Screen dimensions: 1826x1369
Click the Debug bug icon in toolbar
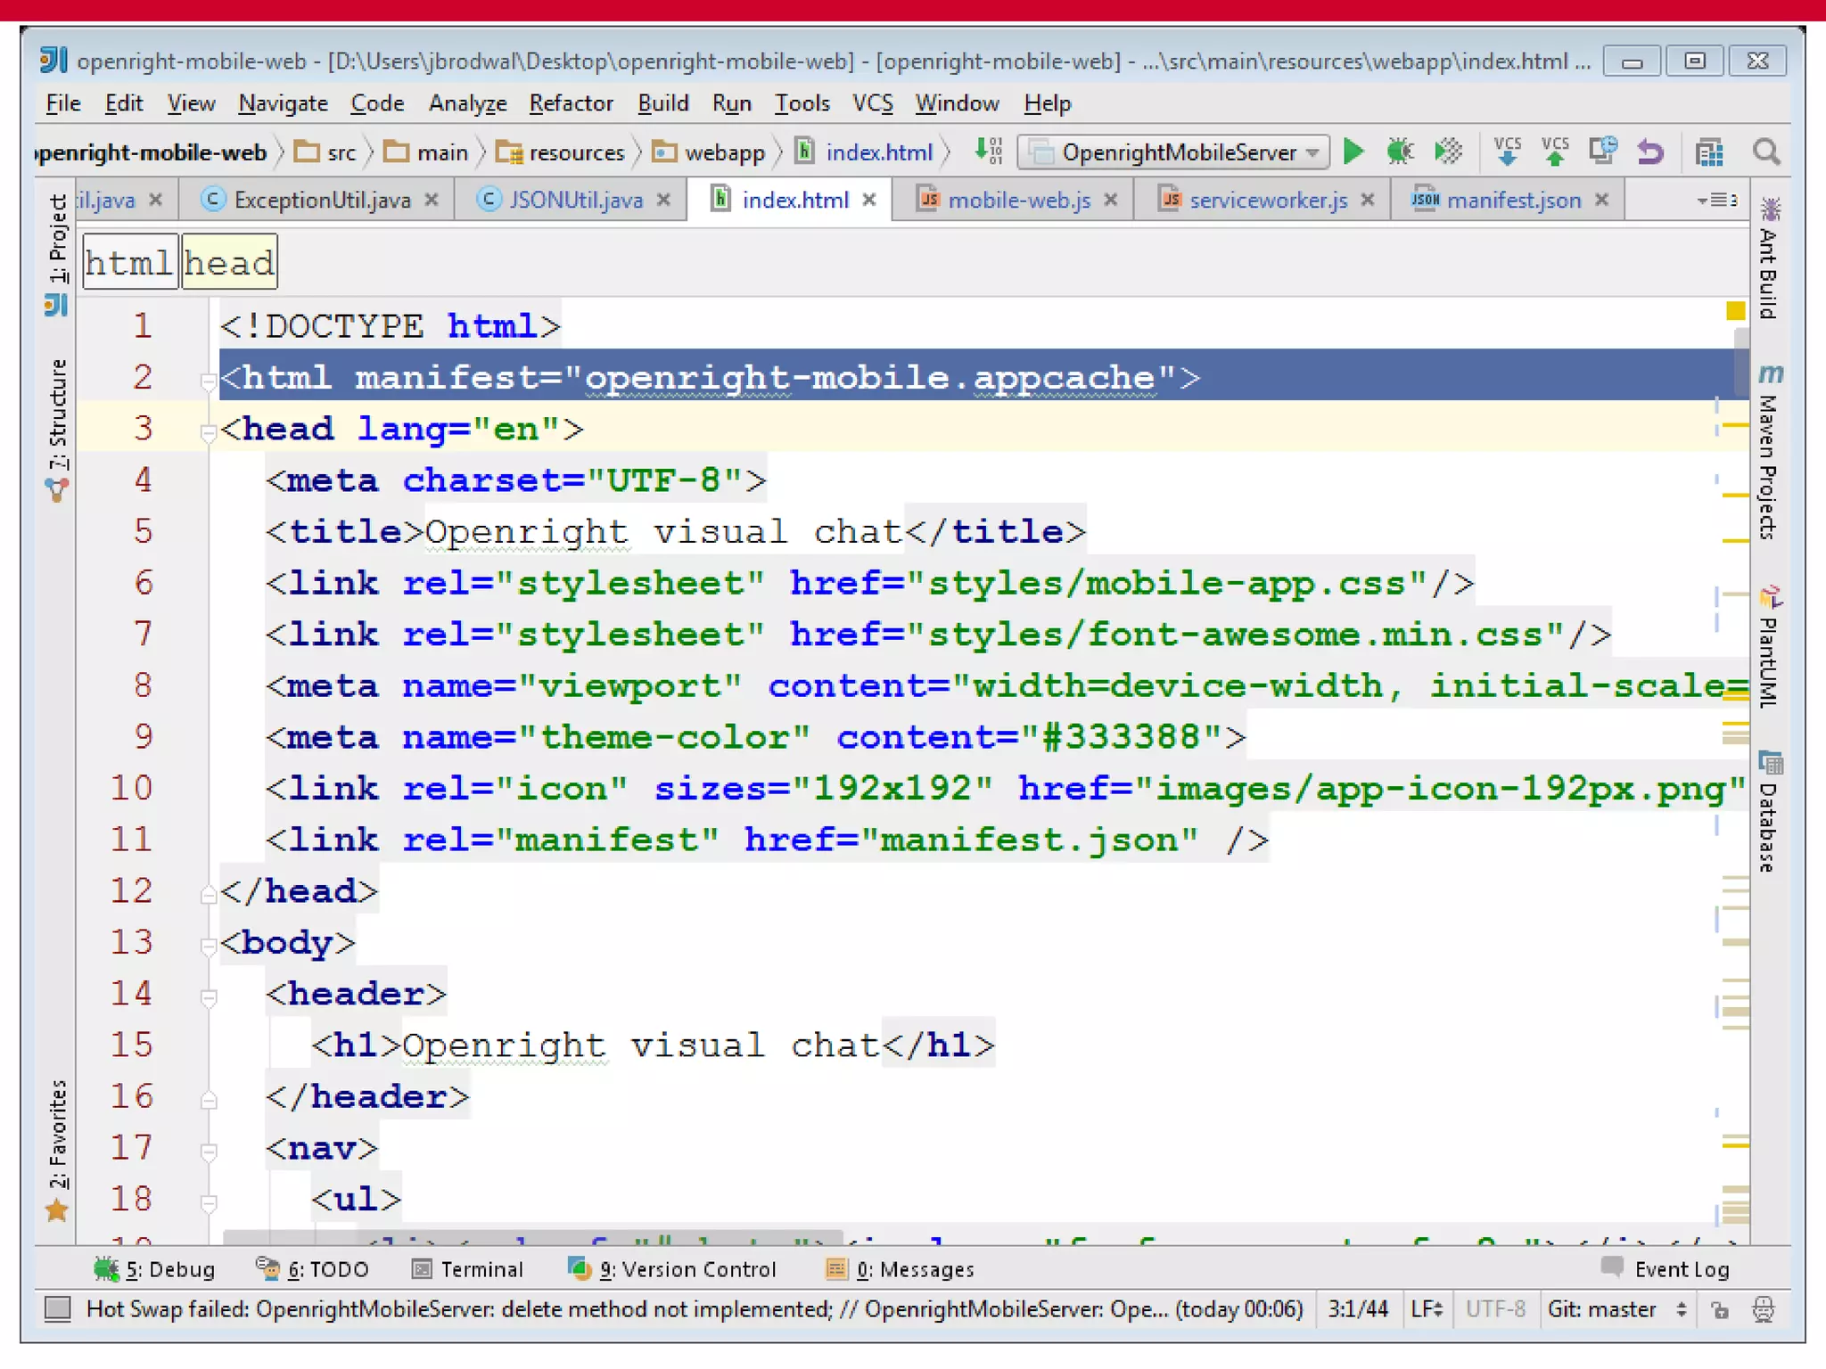(1400, 152)
